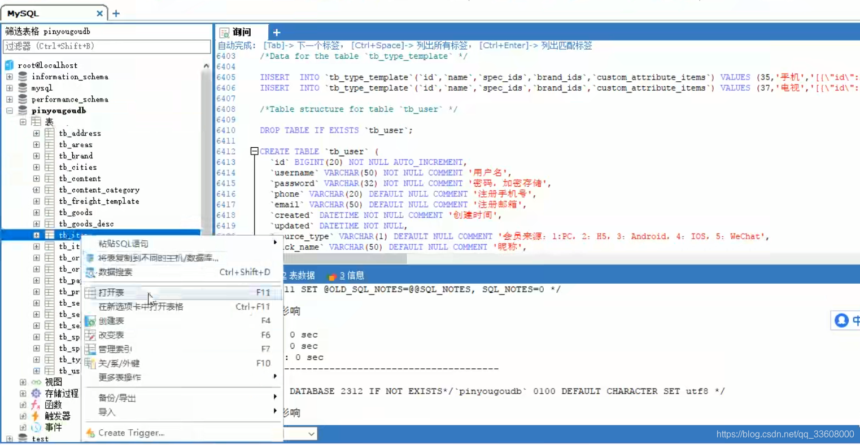Click the 事件 events clock icon

(36, 427)
